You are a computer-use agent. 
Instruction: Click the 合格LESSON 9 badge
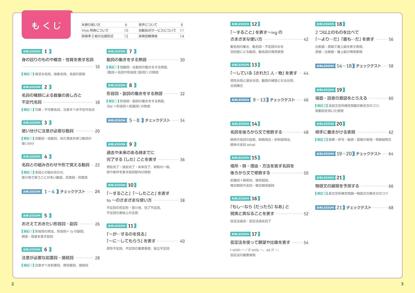click(x=122, y=144)
